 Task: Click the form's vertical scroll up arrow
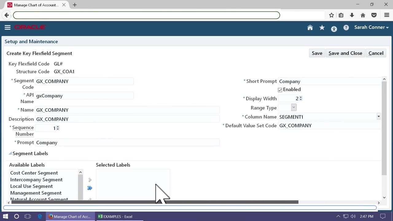click(x=384, y=79)
